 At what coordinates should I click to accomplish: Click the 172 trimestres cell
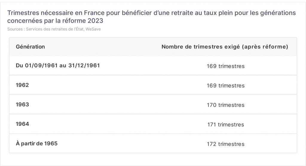[x=226, y=144]
